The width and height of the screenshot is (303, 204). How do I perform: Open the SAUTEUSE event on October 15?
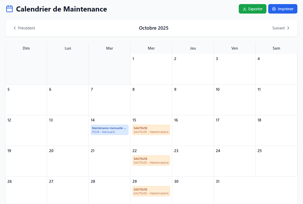point(151,130)
